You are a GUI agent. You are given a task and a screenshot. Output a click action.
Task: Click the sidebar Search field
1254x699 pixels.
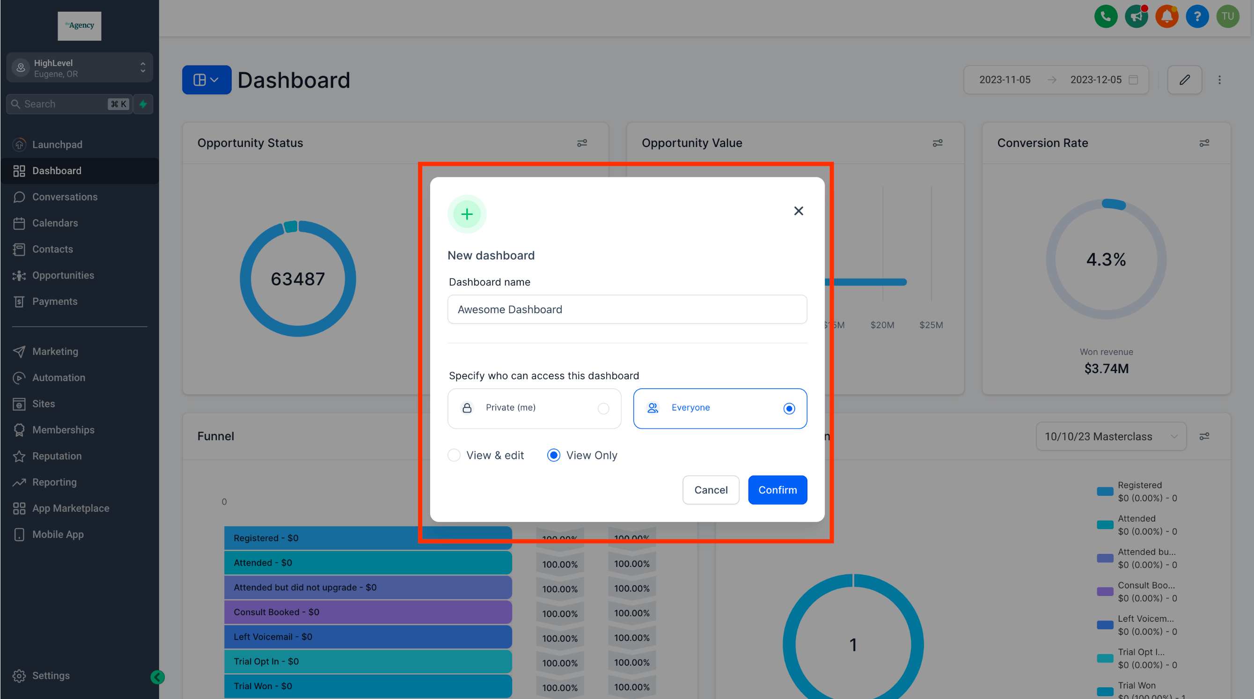(69, 104)
